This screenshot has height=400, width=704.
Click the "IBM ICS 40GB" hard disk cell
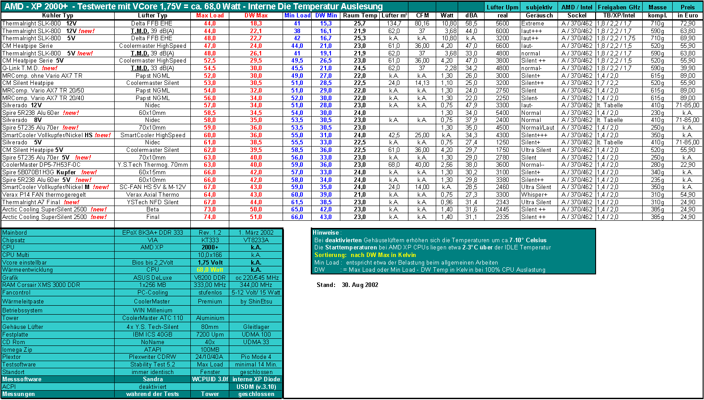tap(153, 334)
